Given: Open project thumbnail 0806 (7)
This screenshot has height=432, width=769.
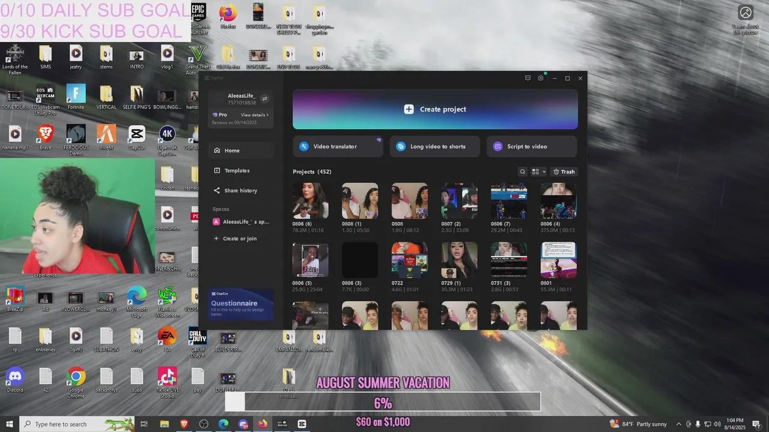Looking at the screenshot, I should (509, 201).
